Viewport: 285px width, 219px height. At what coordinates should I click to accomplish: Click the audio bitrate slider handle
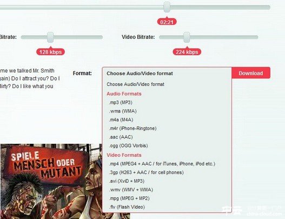click(50, 37)
